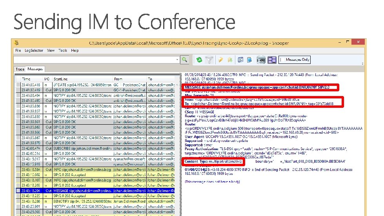
Task: Open the Tools menu
Action: tap(63, 51)
